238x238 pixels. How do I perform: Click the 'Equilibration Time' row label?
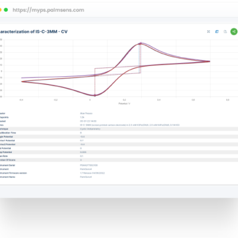(8, 133)
